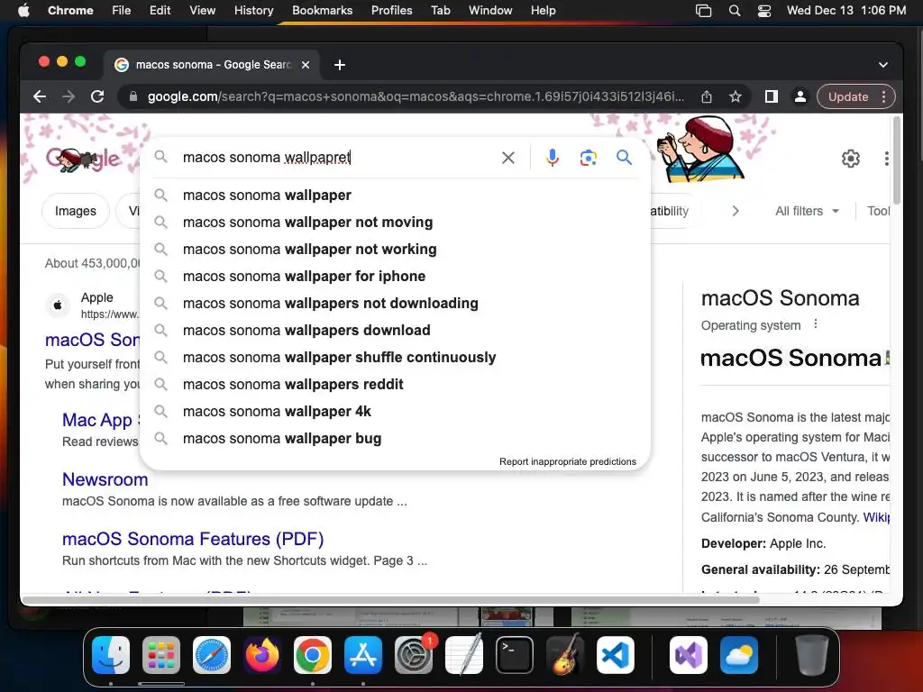
Task: Open the Profiles menu
Action: tap(391, 11)
